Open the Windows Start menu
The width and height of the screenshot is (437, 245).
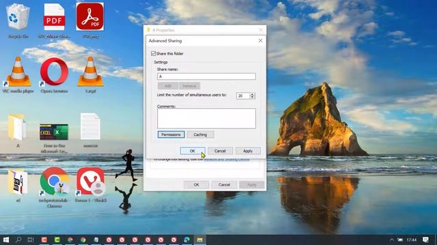click(x=6, y=240)
